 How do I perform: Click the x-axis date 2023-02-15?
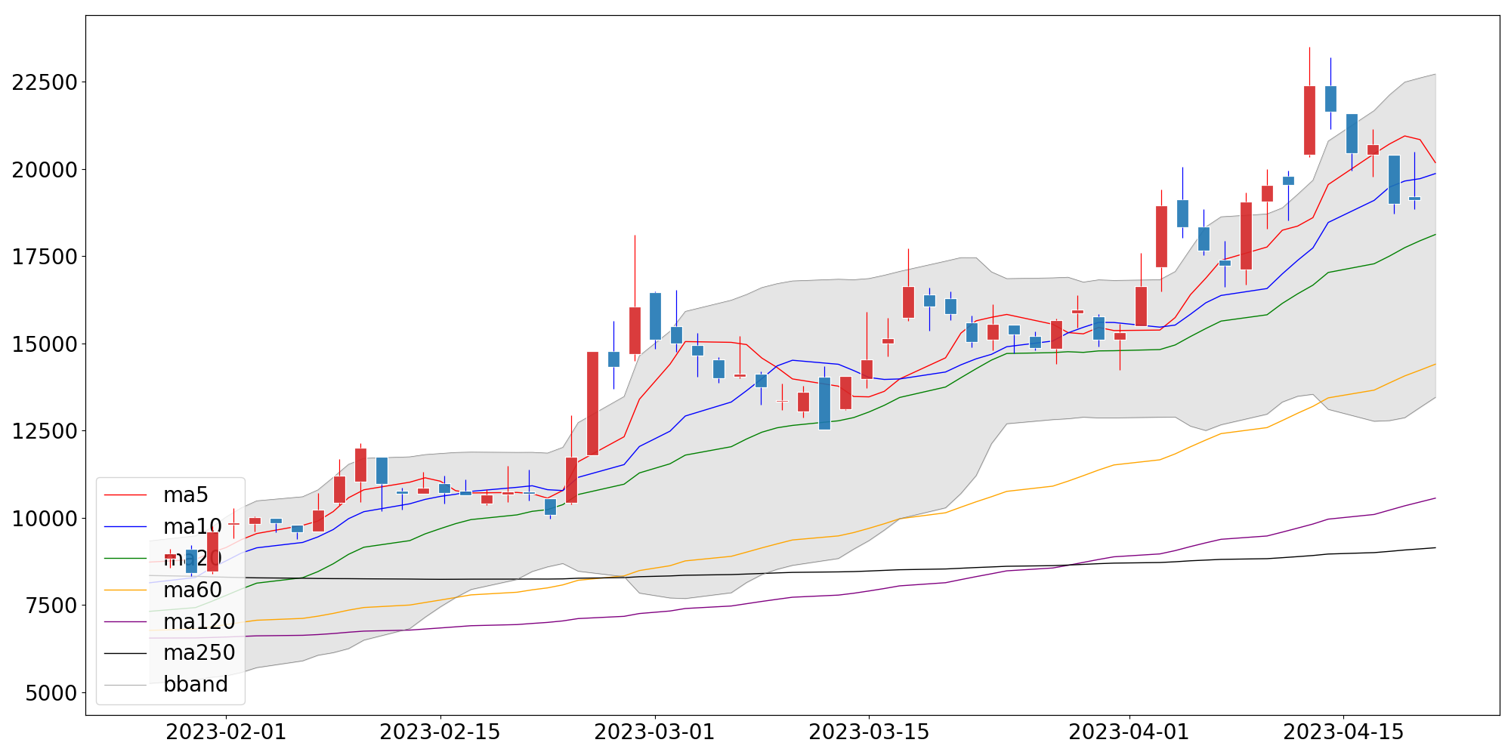[x=440, y=732]
